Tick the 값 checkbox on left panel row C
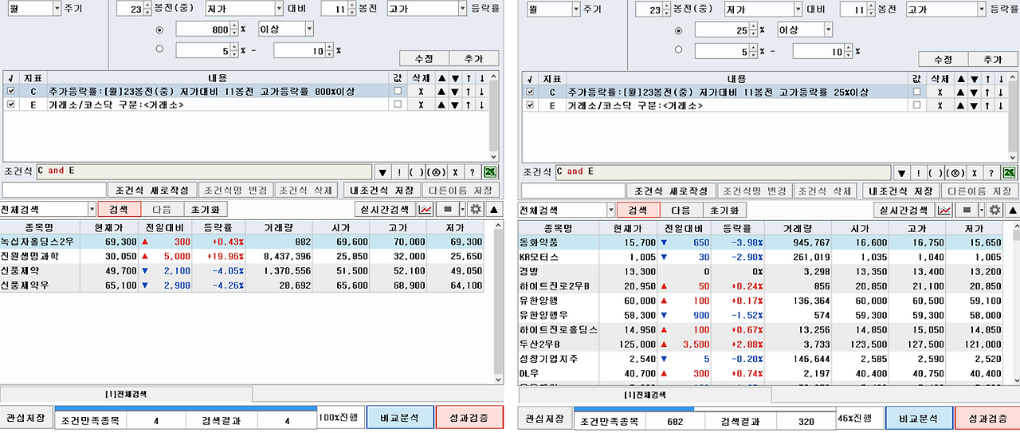The width and height of the screenshot is (1020, 433). [398, 92]
